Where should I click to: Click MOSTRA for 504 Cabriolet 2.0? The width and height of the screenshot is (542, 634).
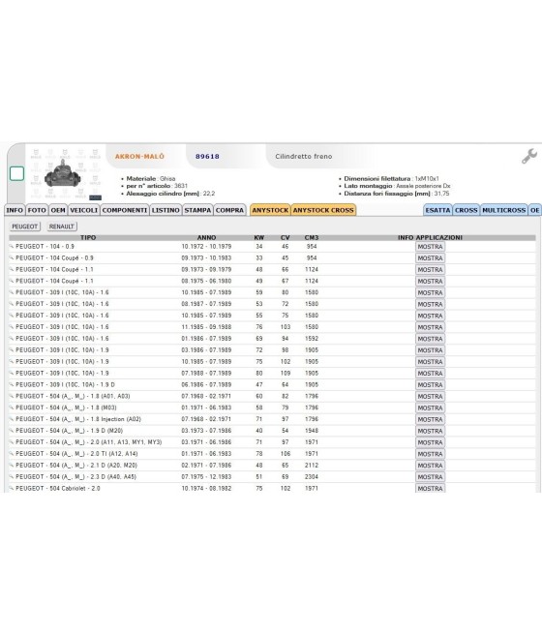(430, 488)
